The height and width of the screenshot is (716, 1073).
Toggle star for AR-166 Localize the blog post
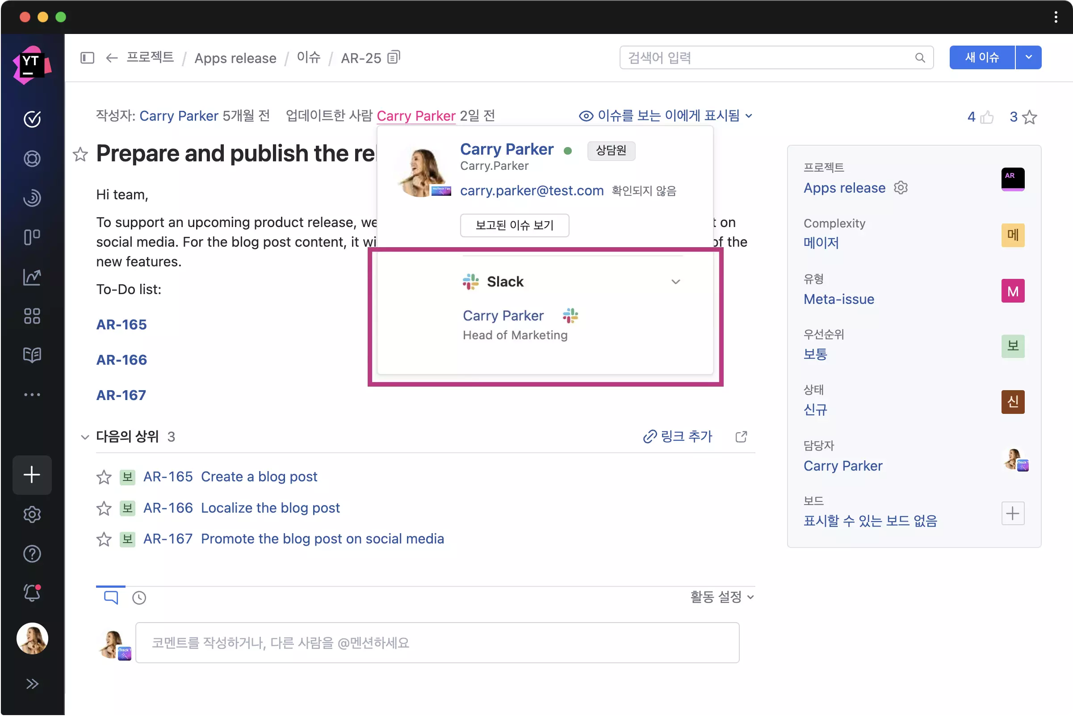pos(104,508)
